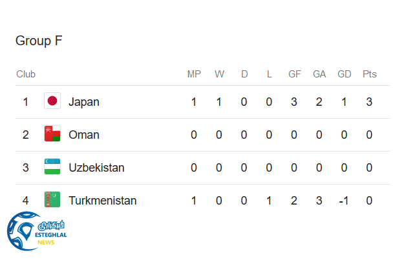
Task: Click the D column header
Action: click(x=244, y=74)
